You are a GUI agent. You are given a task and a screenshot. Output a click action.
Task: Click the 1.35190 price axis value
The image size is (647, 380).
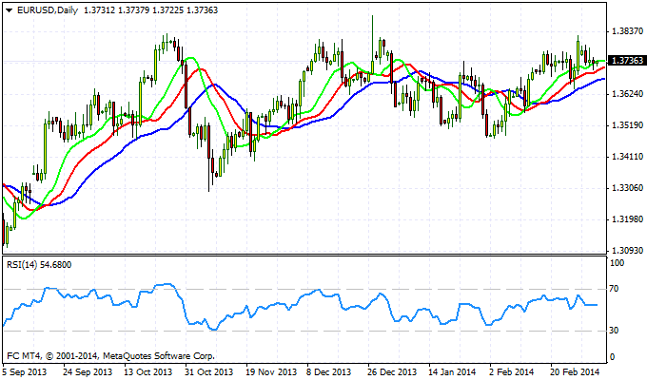pyautogui.click(x=628, y=124)
